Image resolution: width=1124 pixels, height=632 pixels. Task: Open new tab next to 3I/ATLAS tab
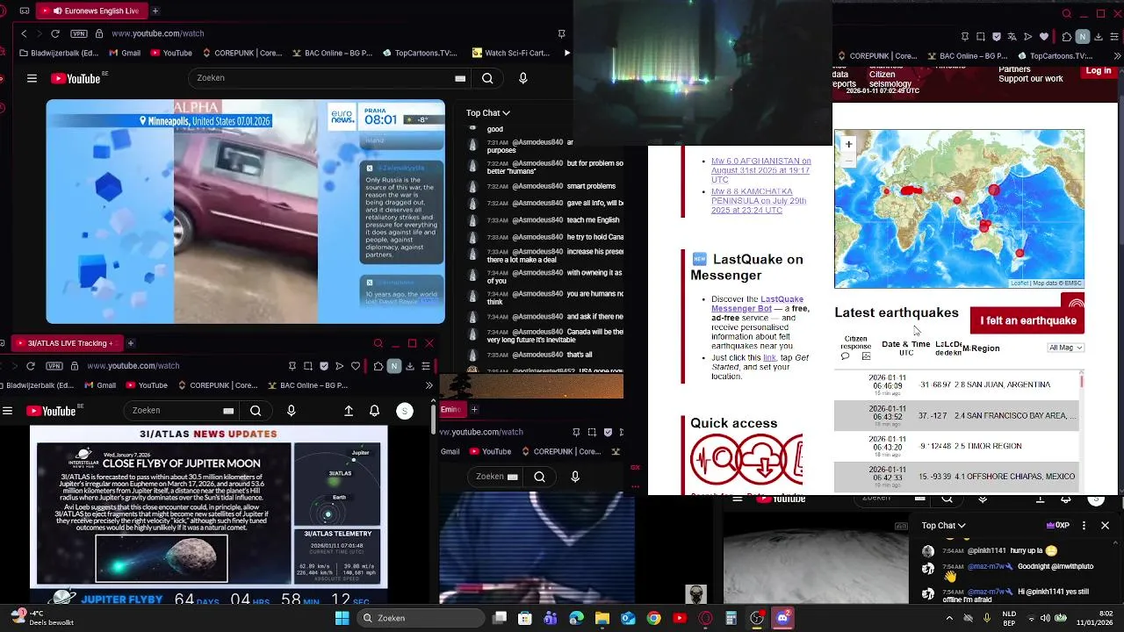click(130, 343)
